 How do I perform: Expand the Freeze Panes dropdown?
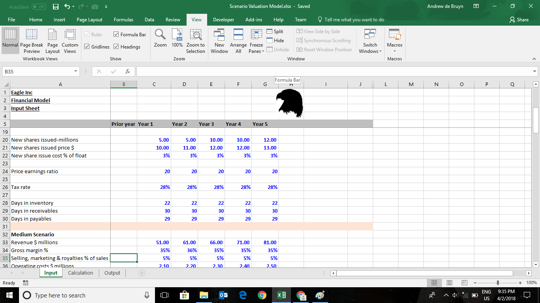257,41
